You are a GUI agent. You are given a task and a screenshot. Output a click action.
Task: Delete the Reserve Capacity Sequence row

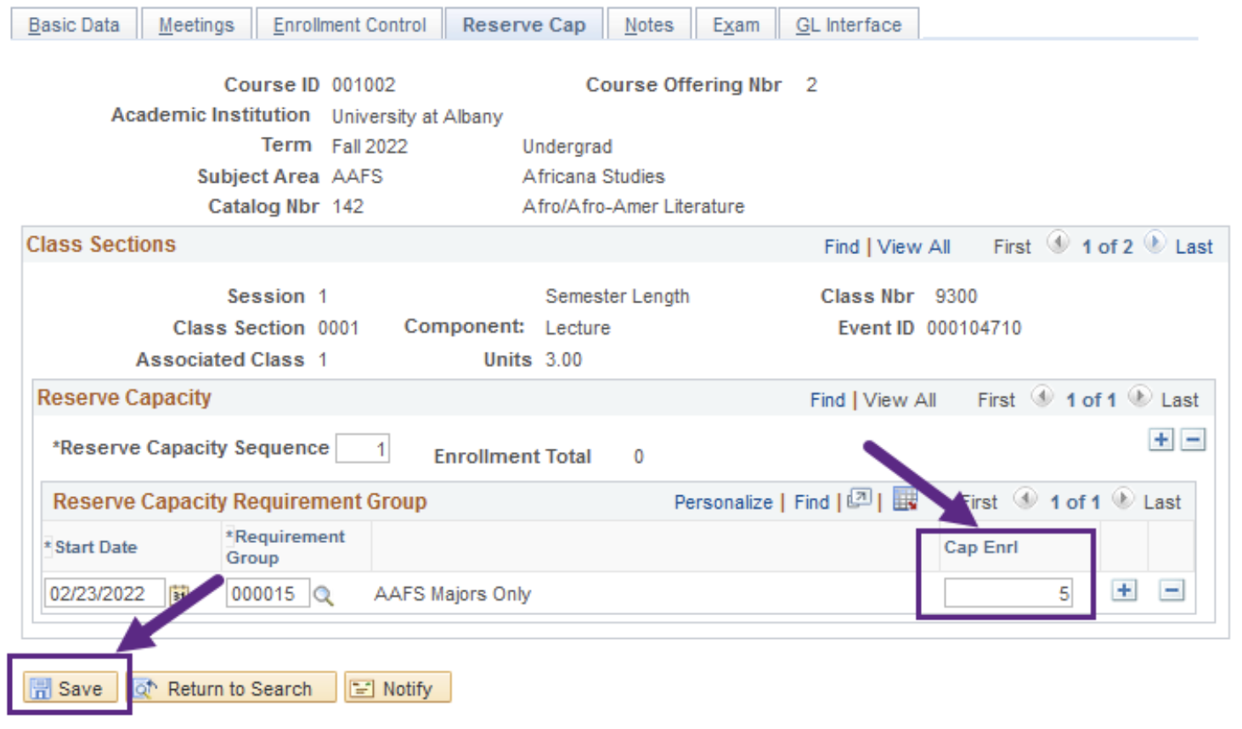point(1193,439)
